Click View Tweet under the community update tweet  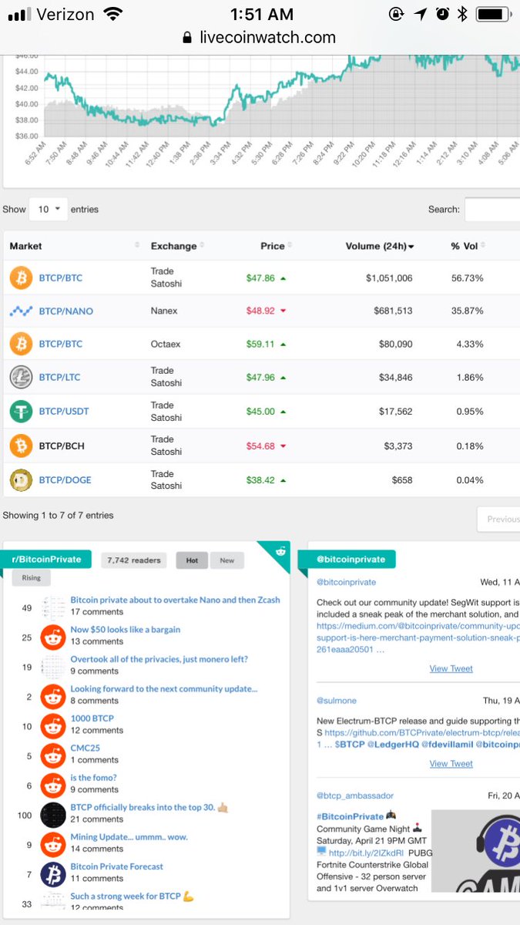(451, 668)
